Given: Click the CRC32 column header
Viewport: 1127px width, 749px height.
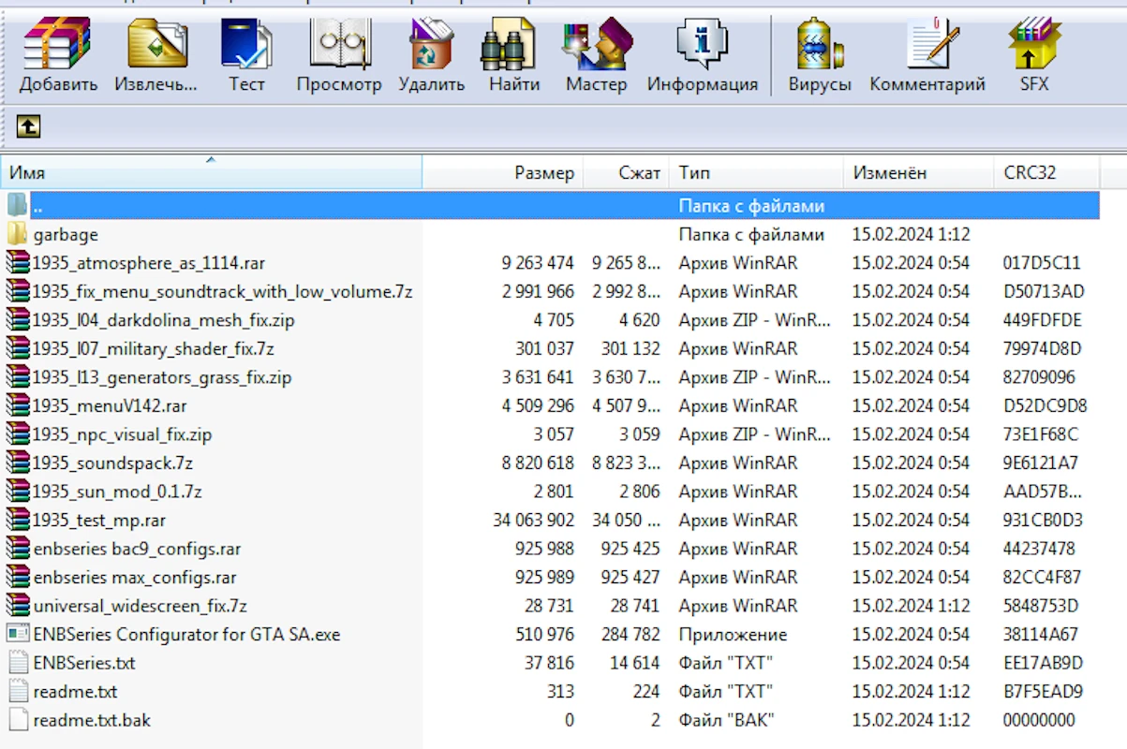Looking at the screenshot, I should pyautogui.click(x=1029, y=173).
